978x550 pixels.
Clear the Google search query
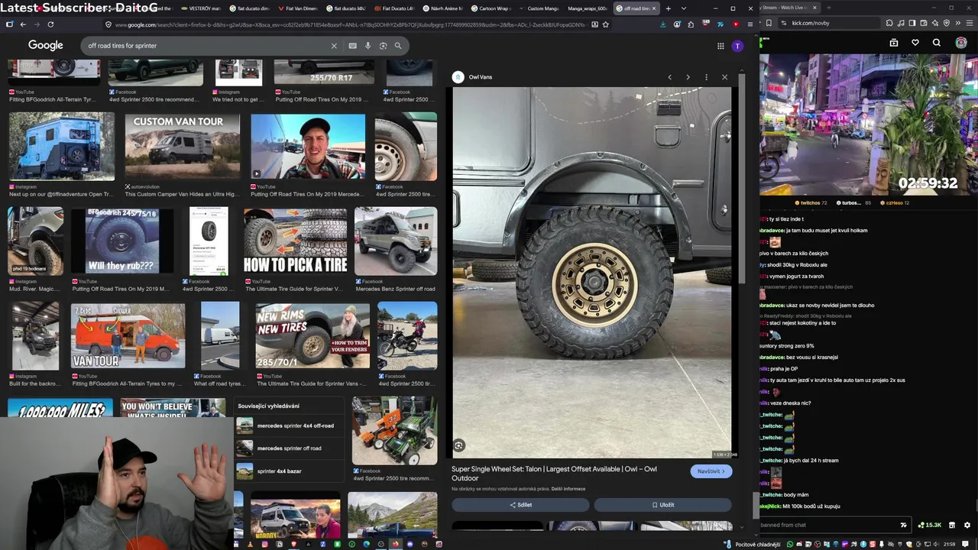pos(334,46)
